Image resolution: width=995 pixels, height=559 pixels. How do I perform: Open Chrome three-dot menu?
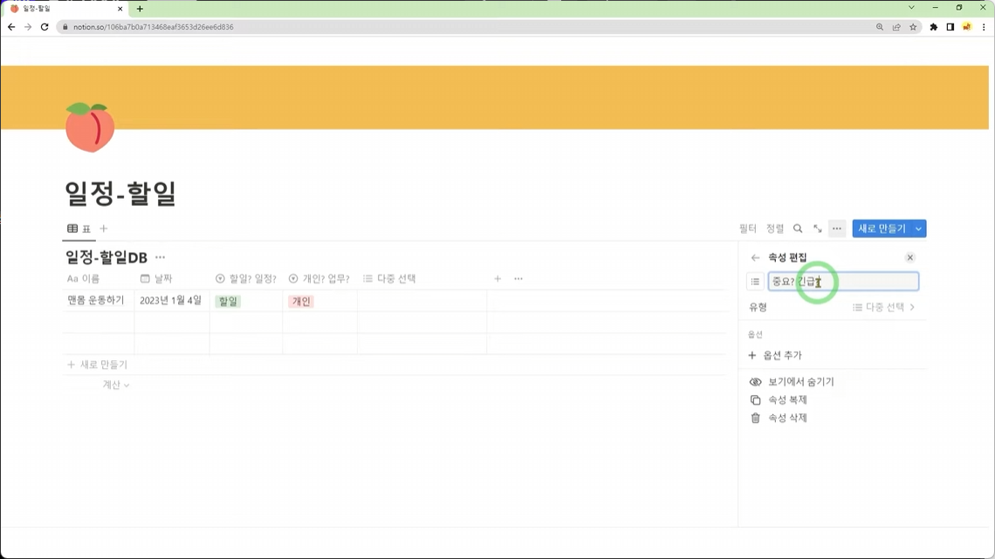click(984, 27)
